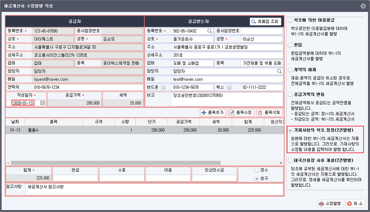Cancel with the 취소 button

355,203
